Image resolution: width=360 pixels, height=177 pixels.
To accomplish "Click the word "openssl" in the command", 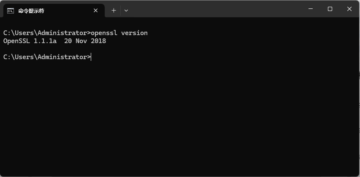I will [x=104, y=33].
